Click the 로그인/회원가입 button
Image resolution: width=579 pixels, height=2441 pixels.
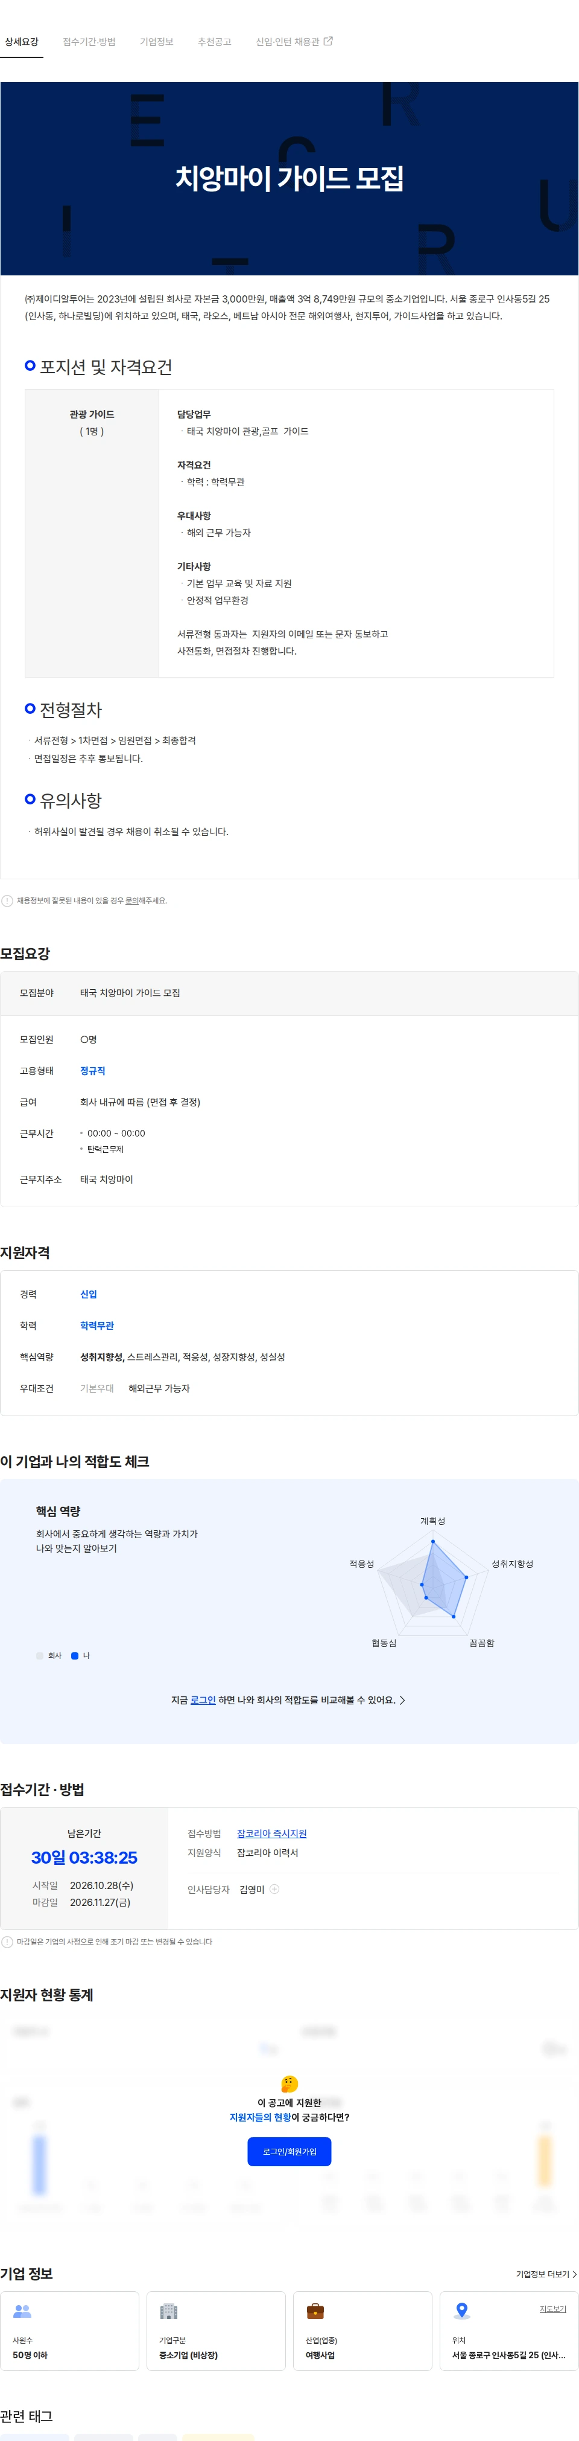click(x=289, y=2152)
